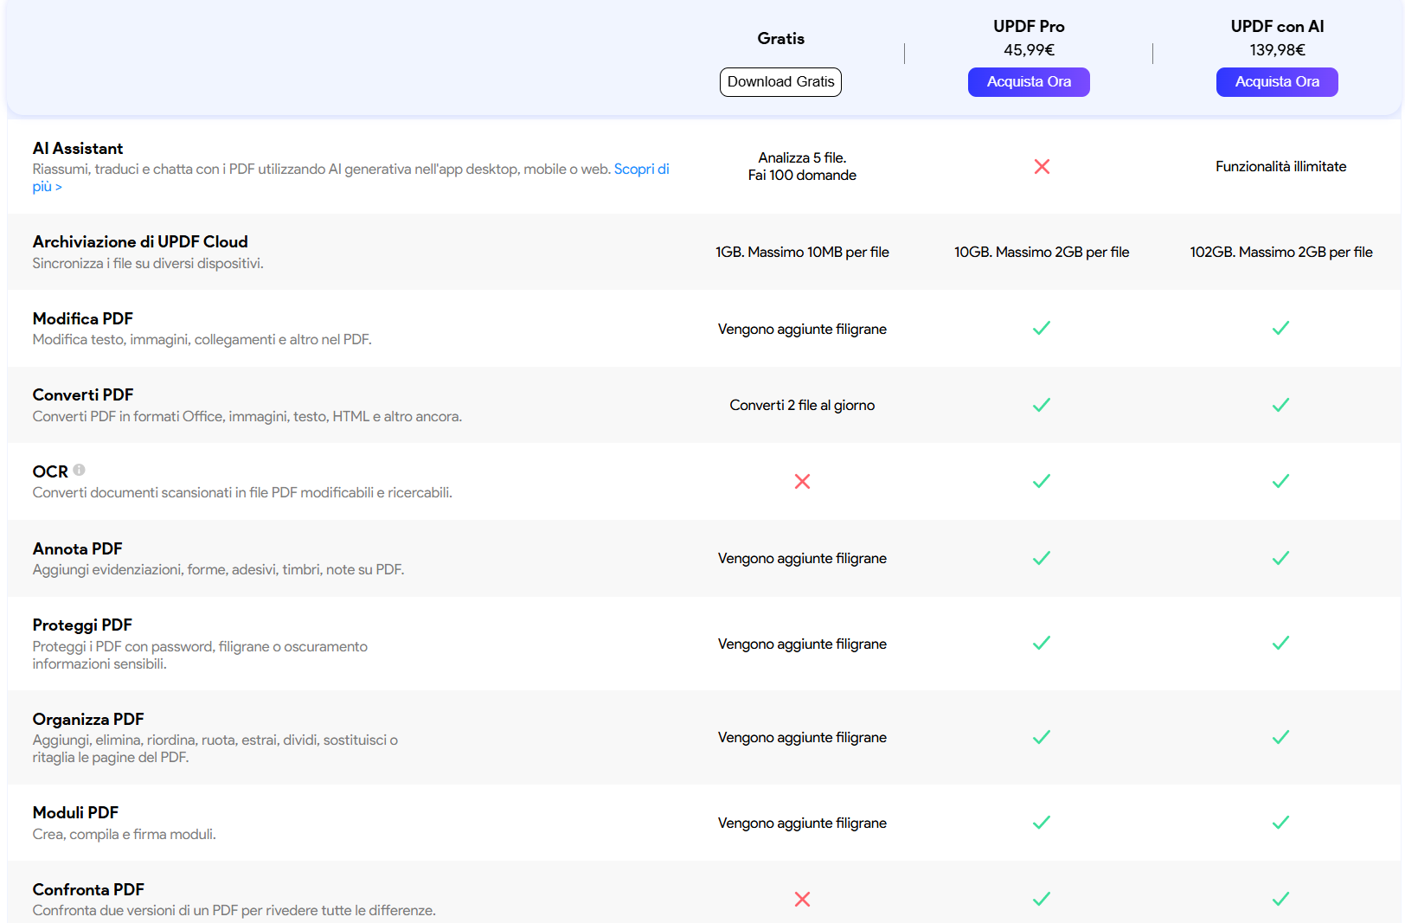Click OCR checkmark under UPDF Pro
The image size is (1405, 923).
1042,481
